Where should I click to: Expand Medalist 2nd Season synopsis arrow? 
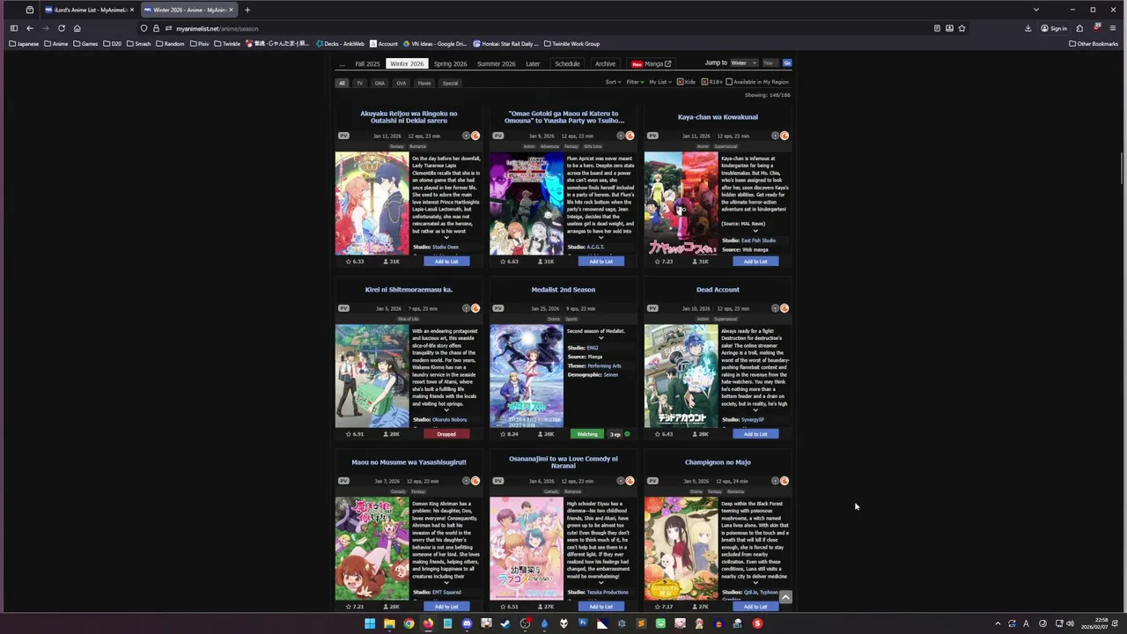[600, 338]
